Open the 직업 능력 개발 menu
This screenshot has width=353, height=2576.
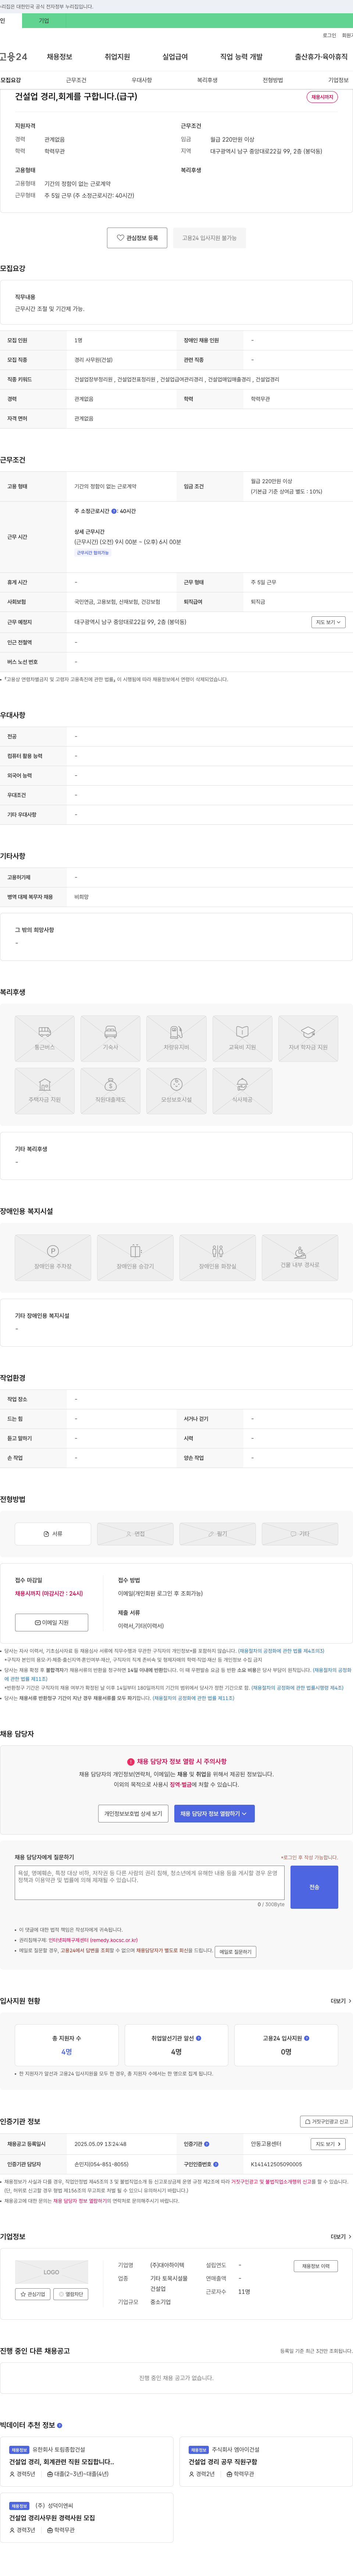pos(241,57)
